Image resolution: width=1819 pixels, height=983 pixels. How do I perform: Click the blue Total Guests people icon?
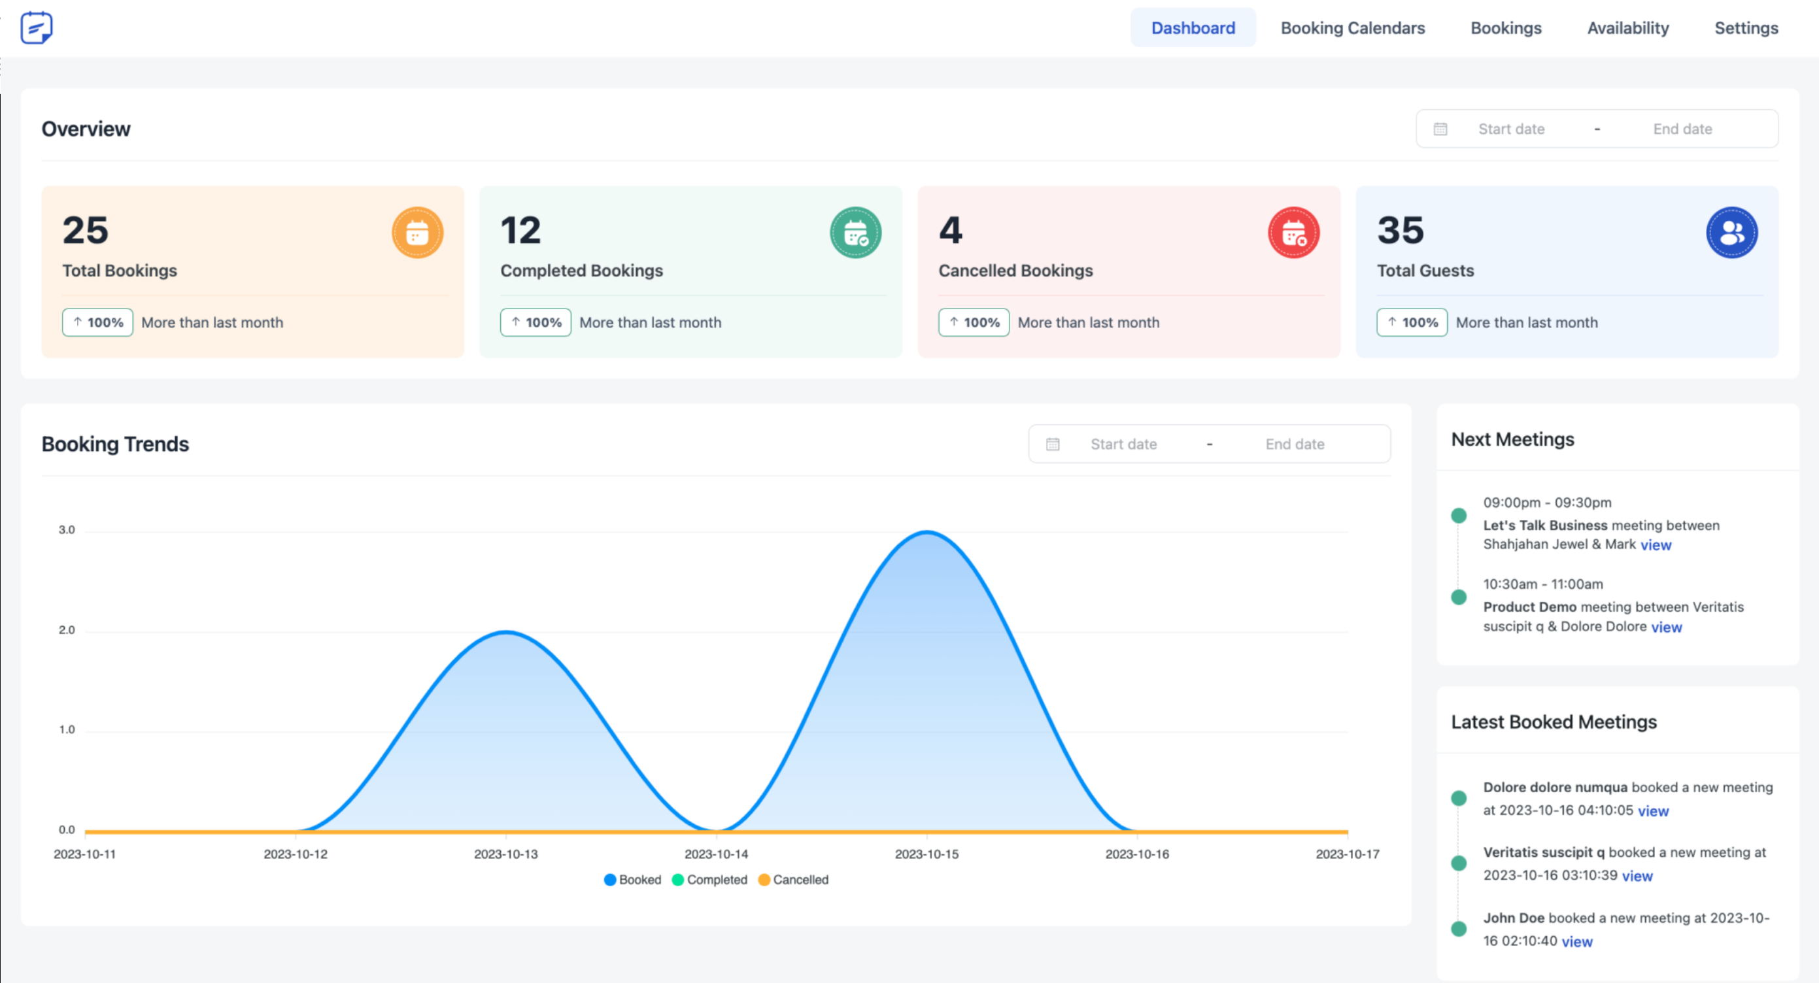click(x=1731, y=233)
